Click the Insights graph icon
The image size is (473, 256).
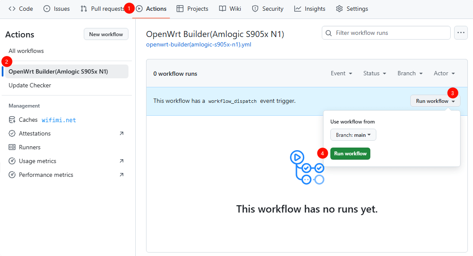(298, 9)
